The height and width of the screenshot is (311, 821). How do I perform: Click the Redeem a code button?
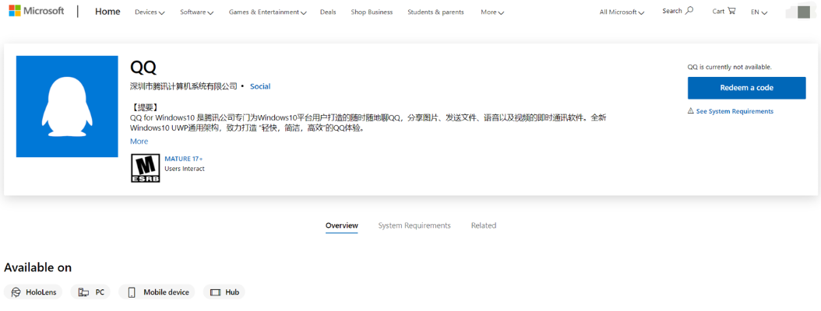746,88
